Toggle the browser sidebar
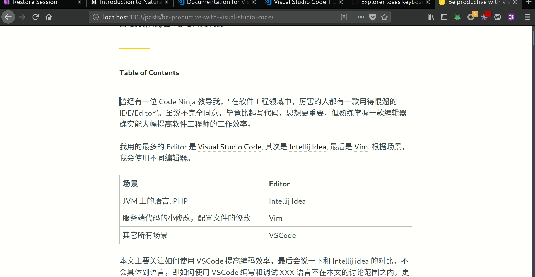 (x=444, y=17)
